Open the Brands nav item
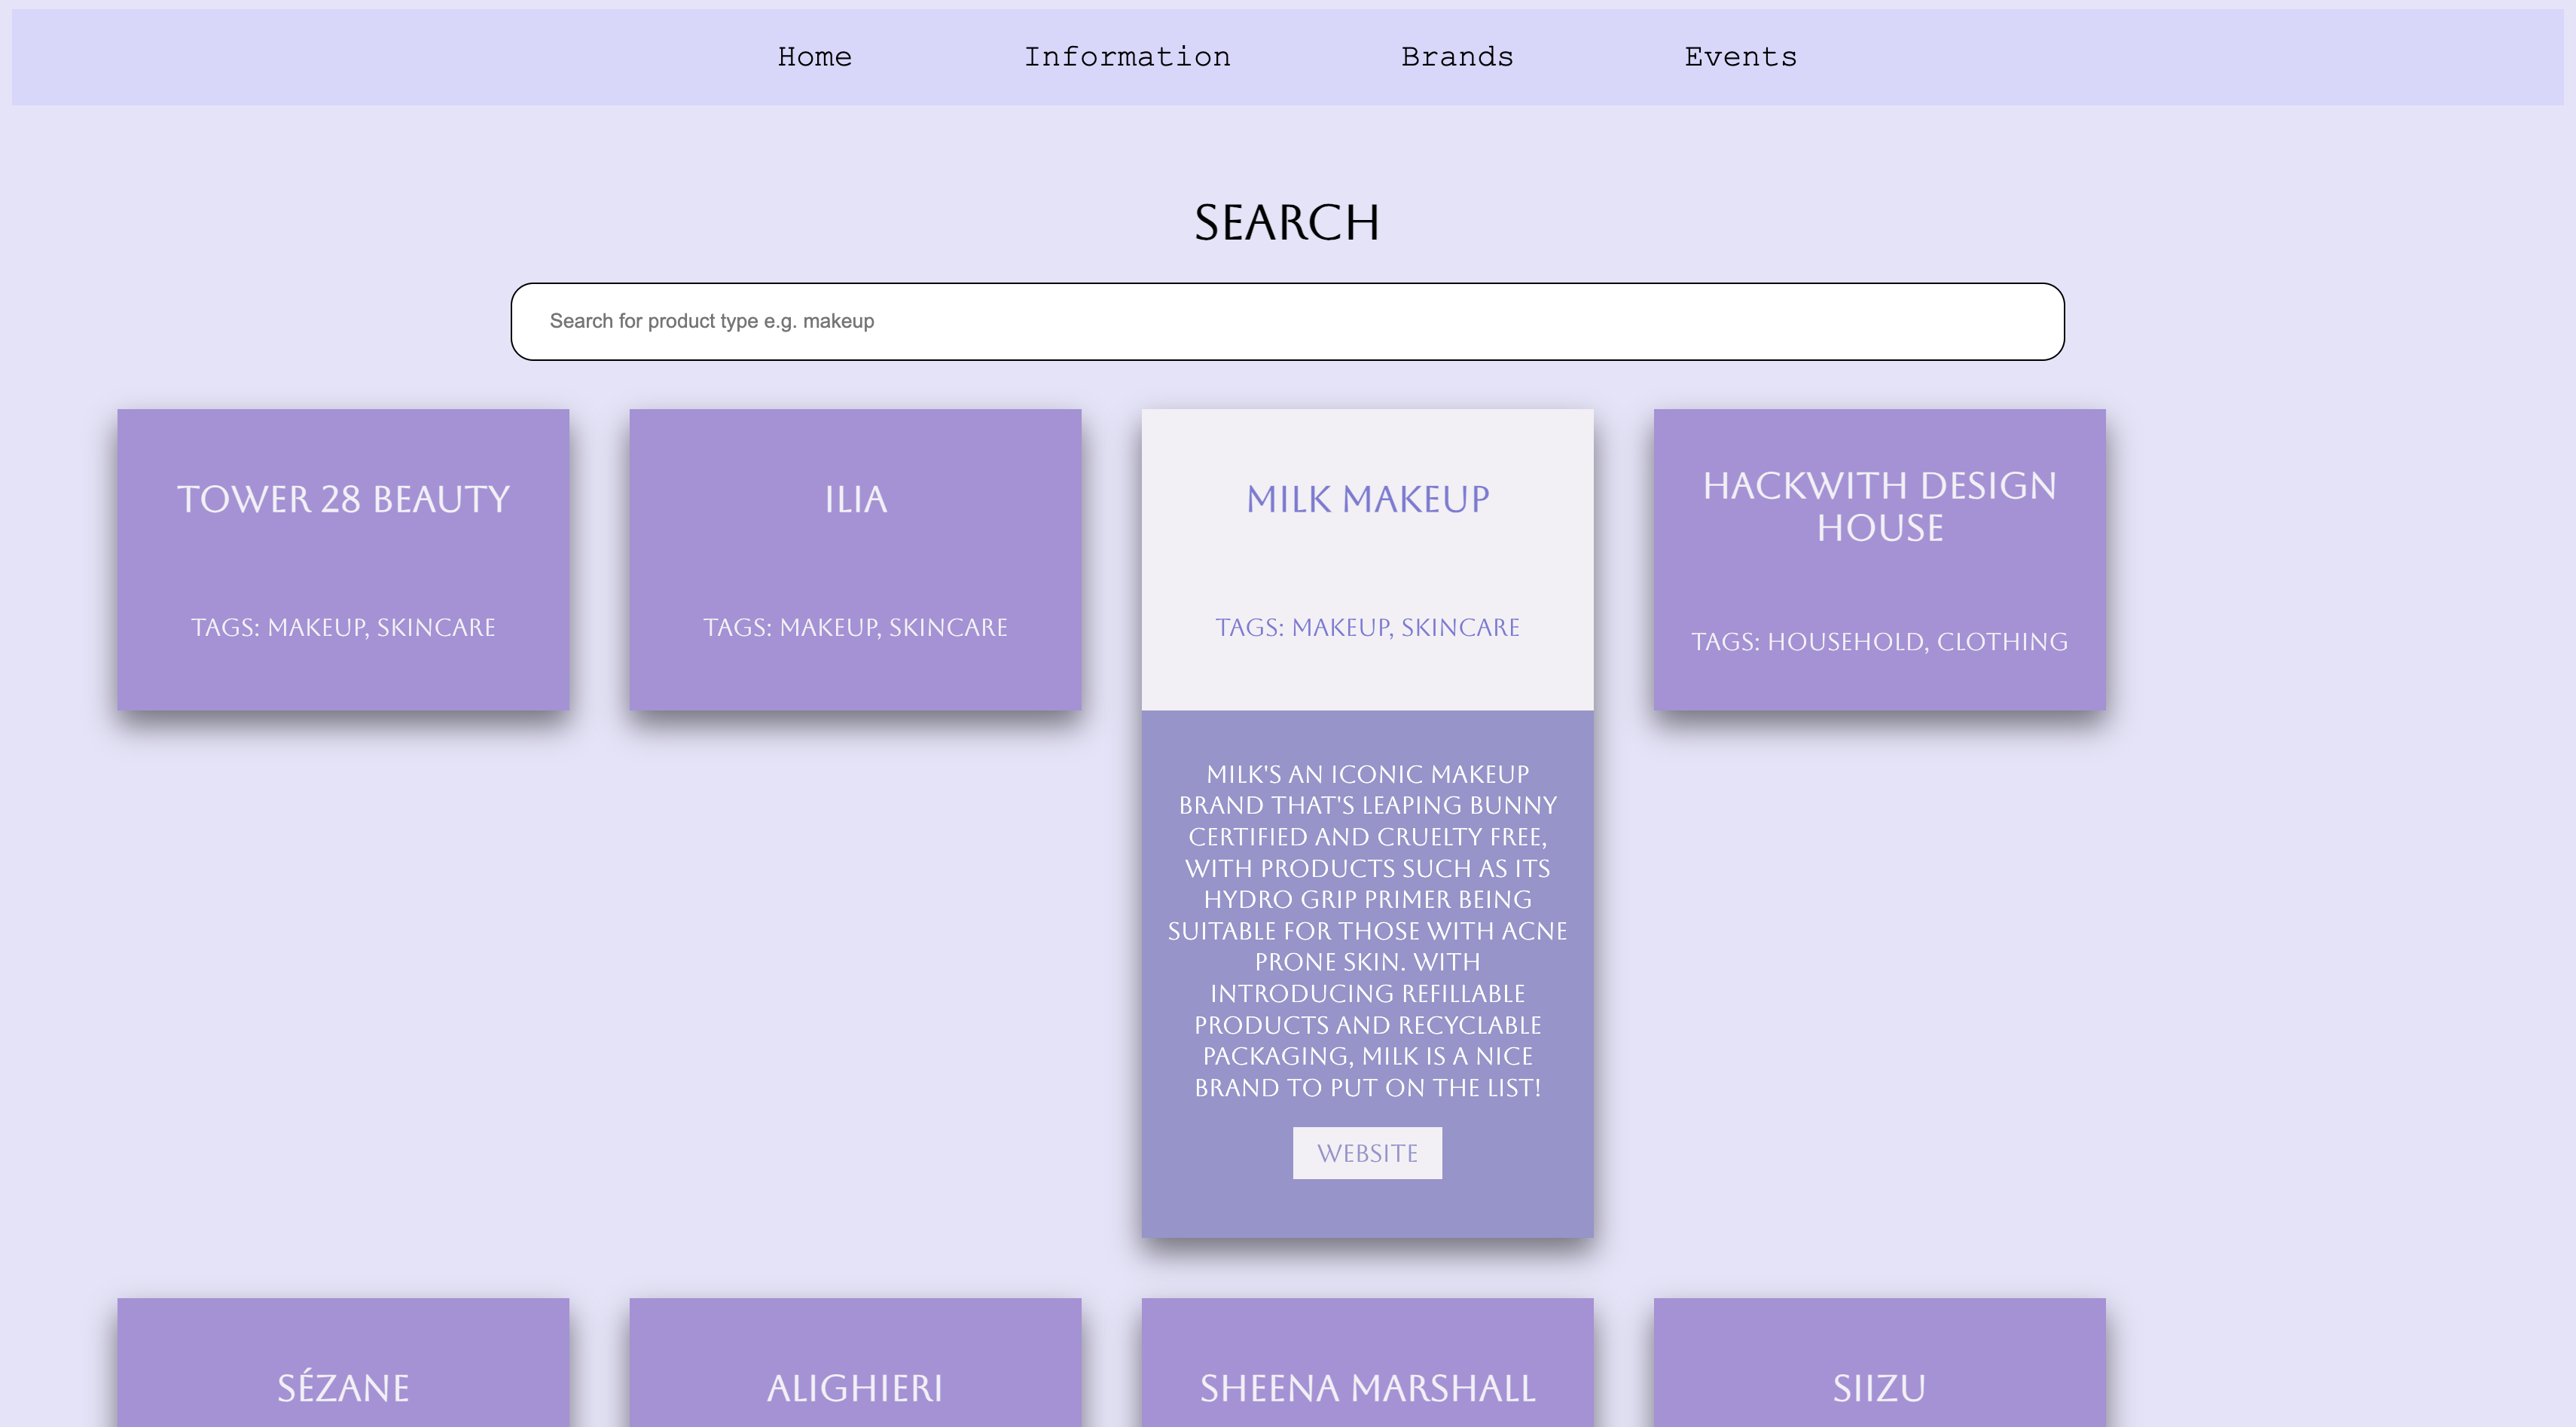Image resolution: width=2576 pixels, height=1427 pixels. click(1456, 57)
